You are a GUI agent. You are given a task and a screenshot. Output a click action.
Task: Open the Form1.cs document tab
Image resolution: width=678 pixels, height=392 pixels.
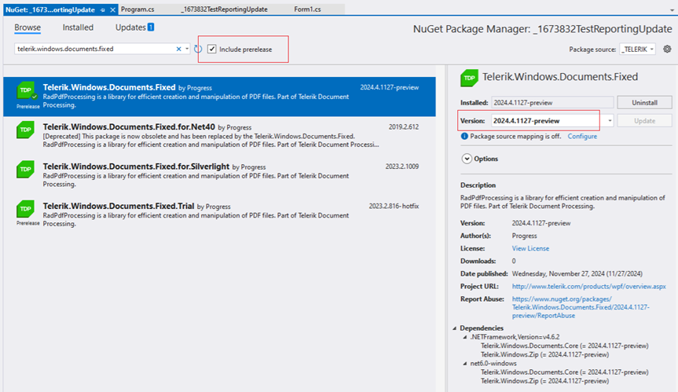[307, 9]
